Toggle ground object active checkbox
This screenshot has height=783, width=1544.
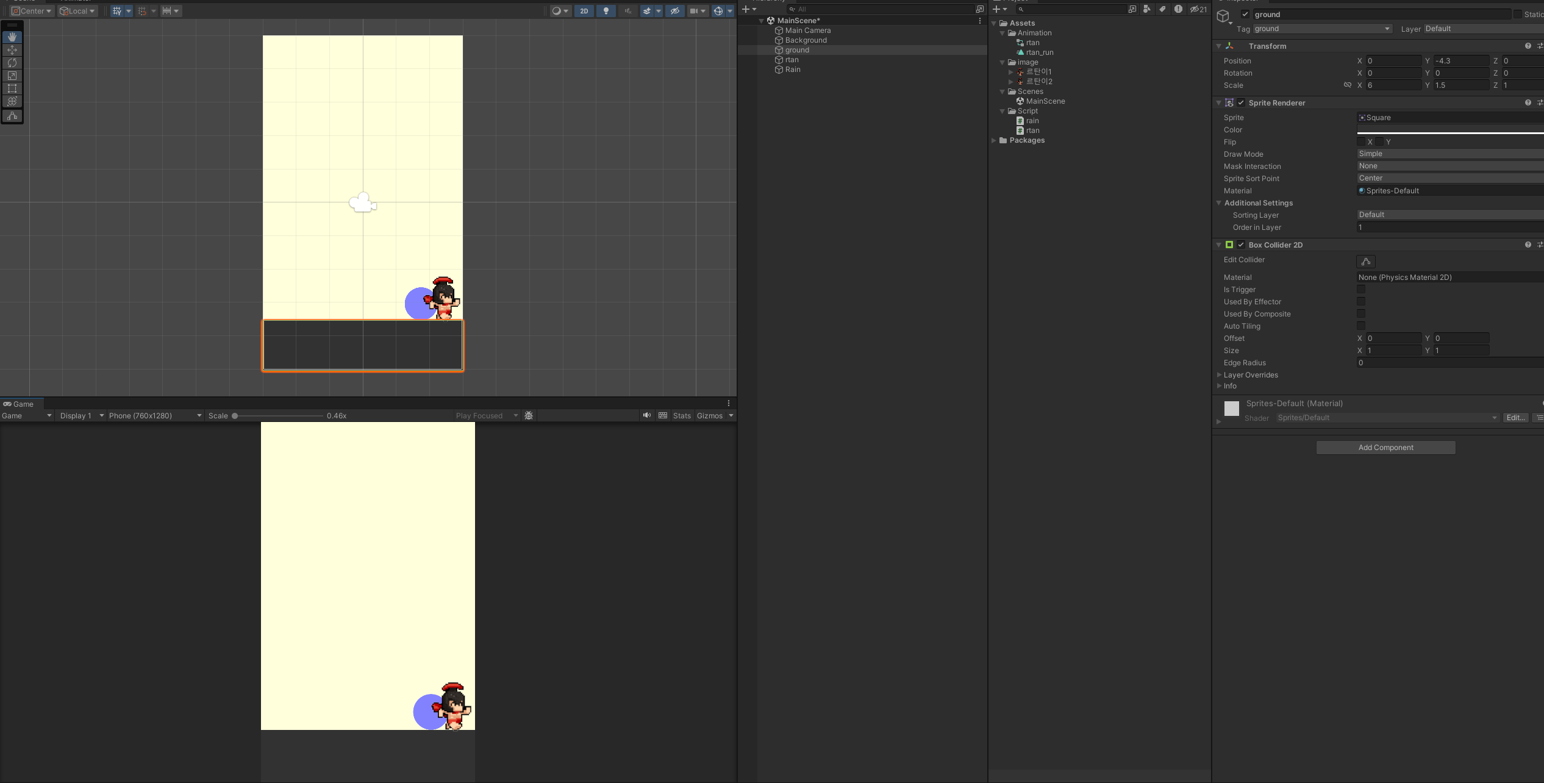click(x=1245, y=15)
